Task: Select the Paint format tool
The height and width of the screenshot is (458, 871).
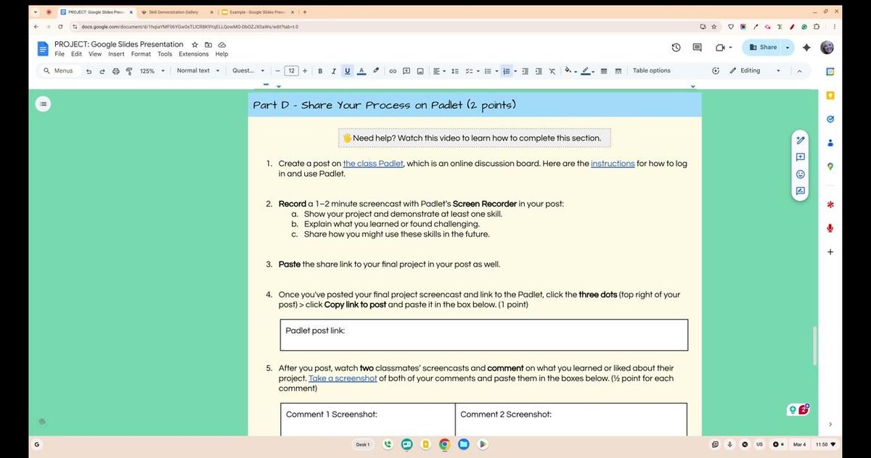Action: tap(129, 70)
